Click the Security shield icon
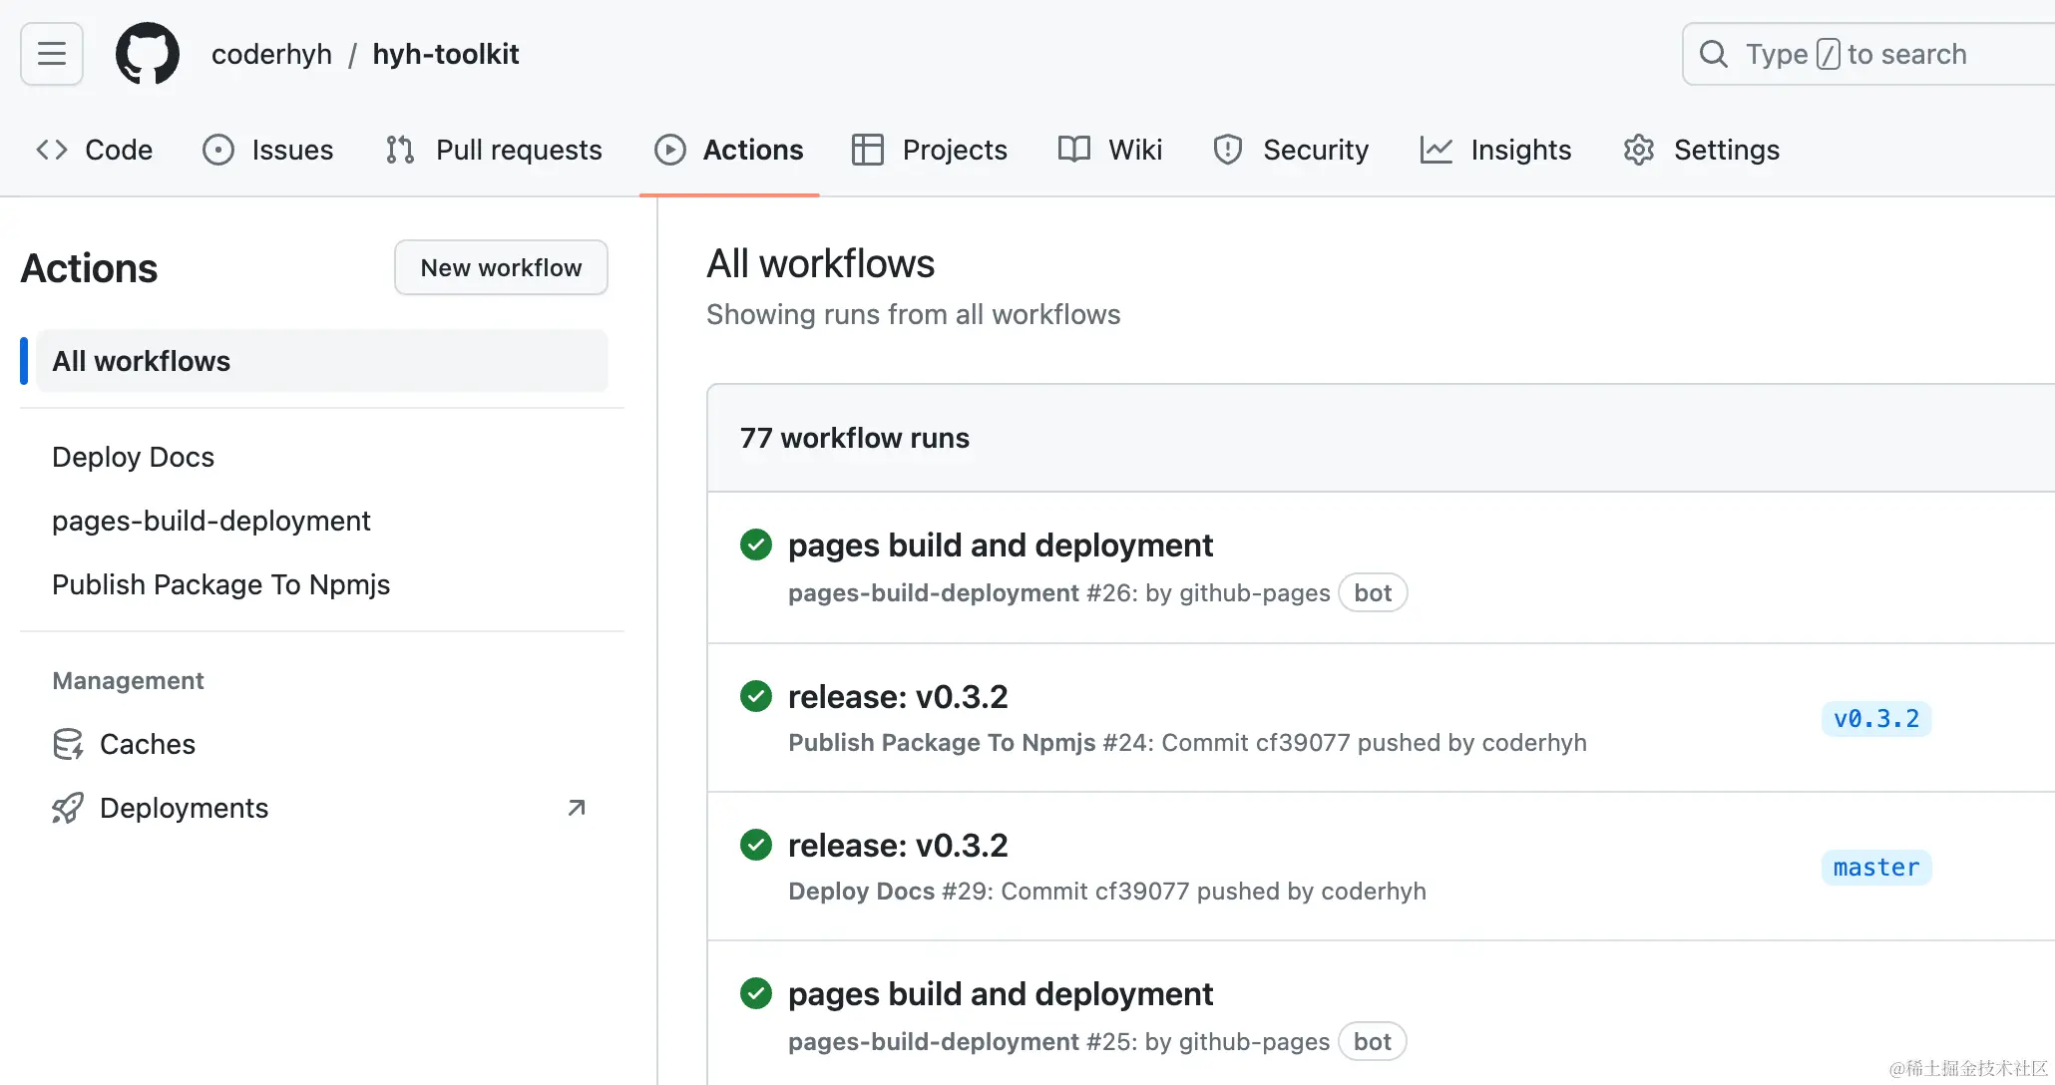This screenshot has width=2055, height=1085. pos(1228,150)
